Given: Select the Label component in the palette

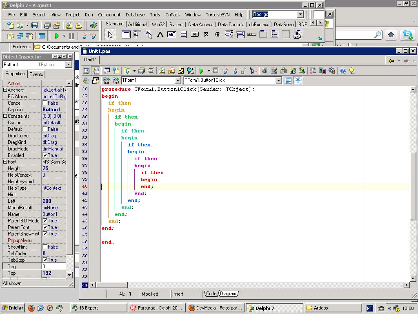Looking at the screenshot, I should [x=160, y=35].
